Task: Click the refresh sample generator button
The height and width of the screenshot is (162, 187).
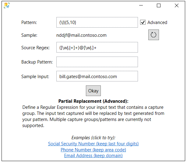Action: point(153,35)
